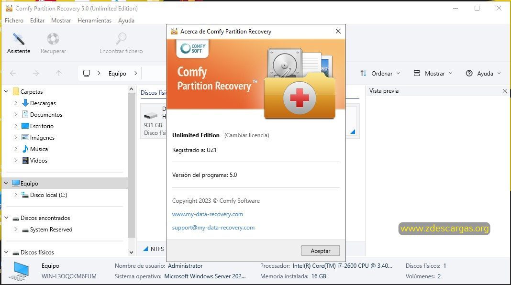
Task: Click the Comfy Soft logo badge
Action: (193, 48)
